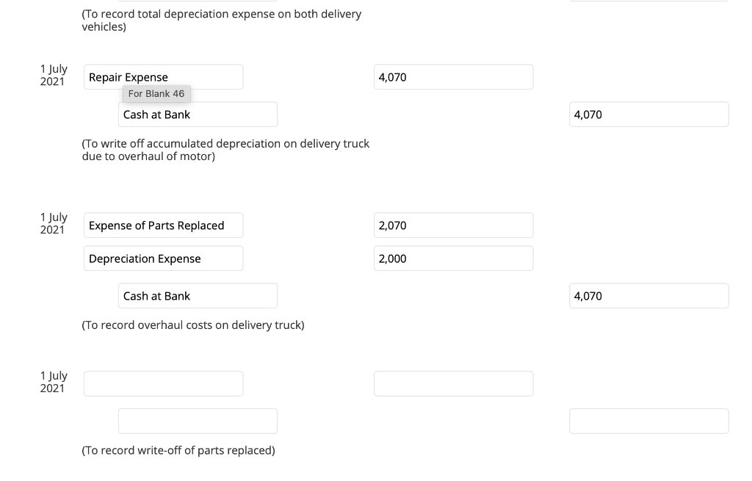Select the 2,000 debit amount field
752x481 pixels.
(x=453, y=258)
